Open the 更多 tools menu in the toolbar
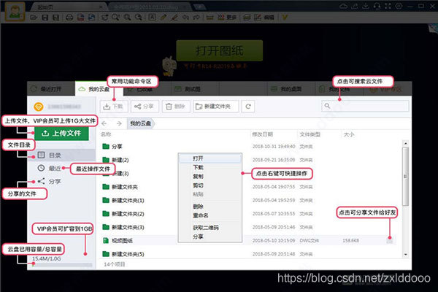This screenshot has height=292, width=438. click(x=227, y=18)
